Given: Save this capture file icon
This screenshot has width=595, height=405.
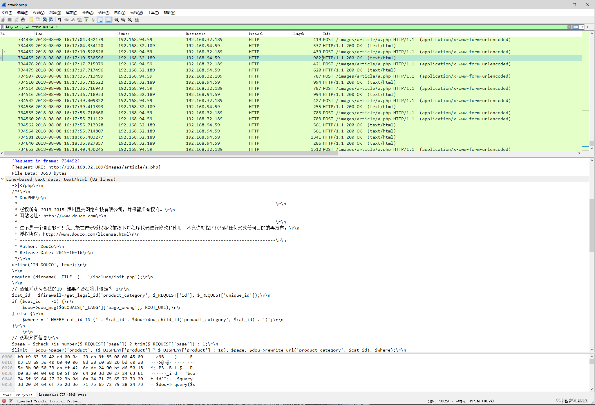Looking at the screenshot, I should 38,20.
